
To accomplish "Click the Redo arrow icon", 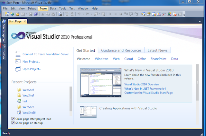I will [x=87, y=14].
